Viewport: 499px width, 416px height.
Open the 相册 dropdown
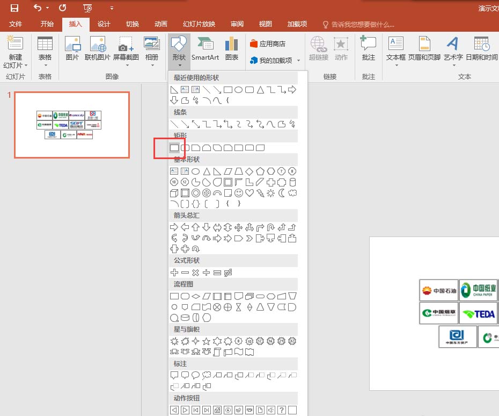pos(152,52)
